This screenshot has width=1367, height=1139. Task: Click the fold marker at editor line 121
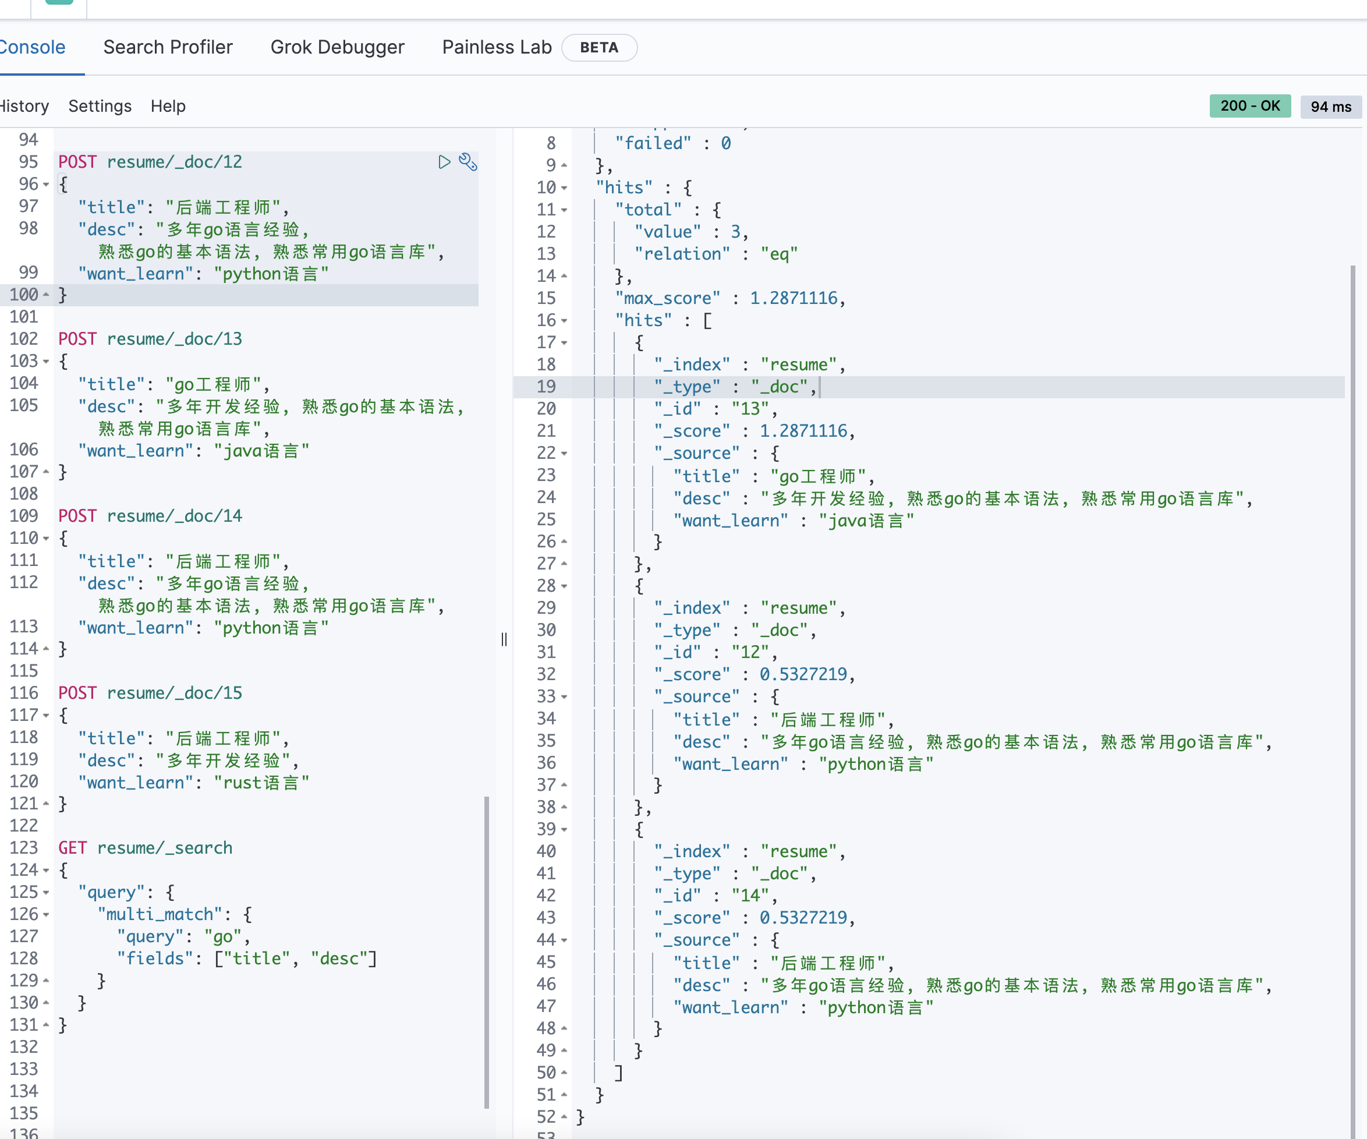pyautogui.click(x=46, y=804)
